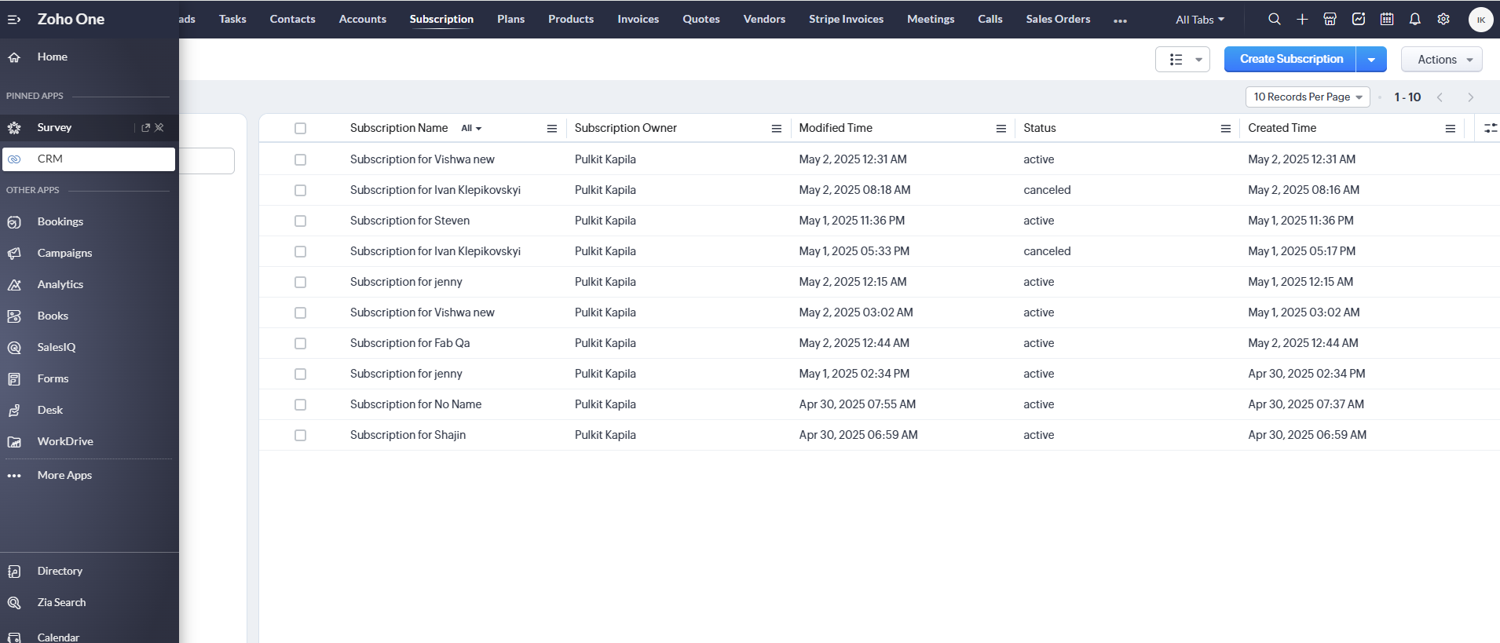
Task: Expand More Apps in the sidebar
Action: tap(64, 475)
